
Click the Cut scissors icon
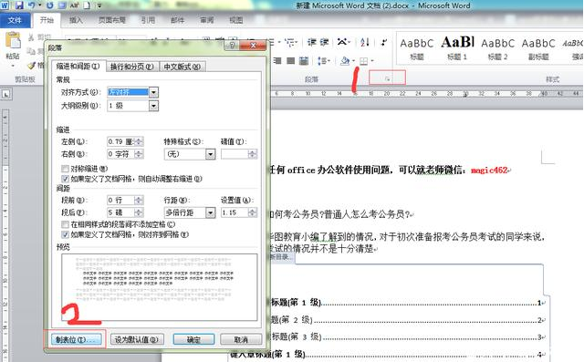31,36
